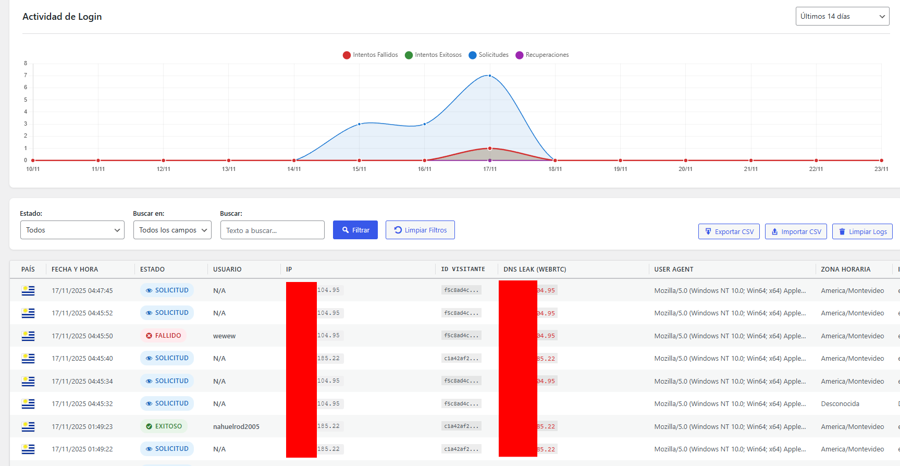900x466 pixels.
Task: Click the upload icon in Importar CSV
Action: [774, 231]
